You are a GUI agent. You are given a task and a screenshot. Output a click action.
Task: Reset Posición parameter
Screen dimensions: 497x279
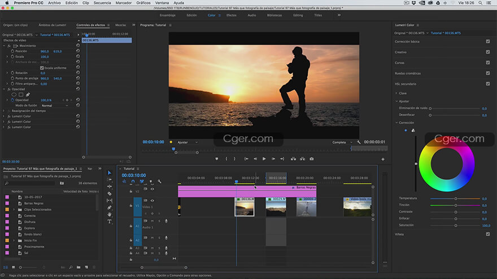pos(78,51)
